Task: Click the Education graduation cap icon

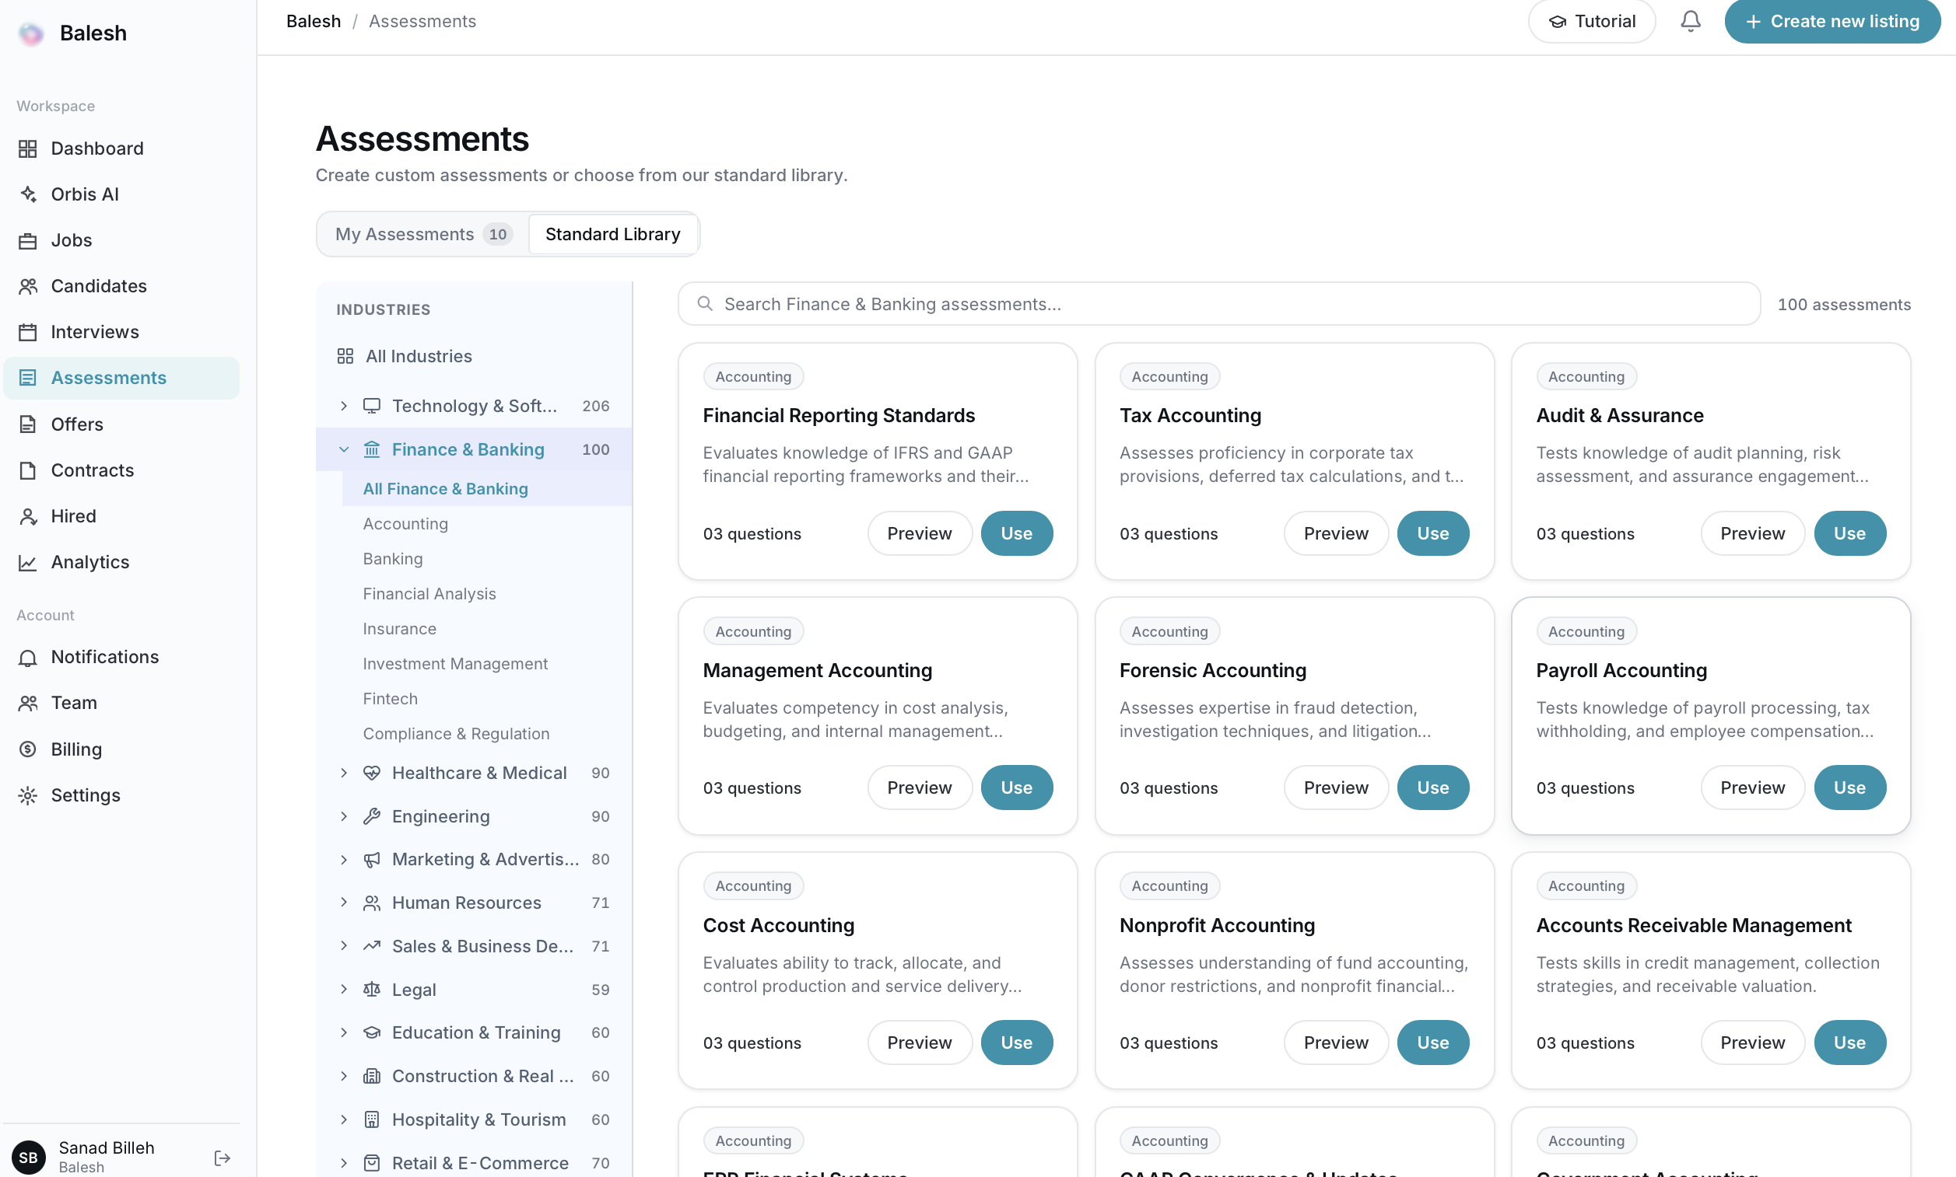Action: pos(371,1032)
